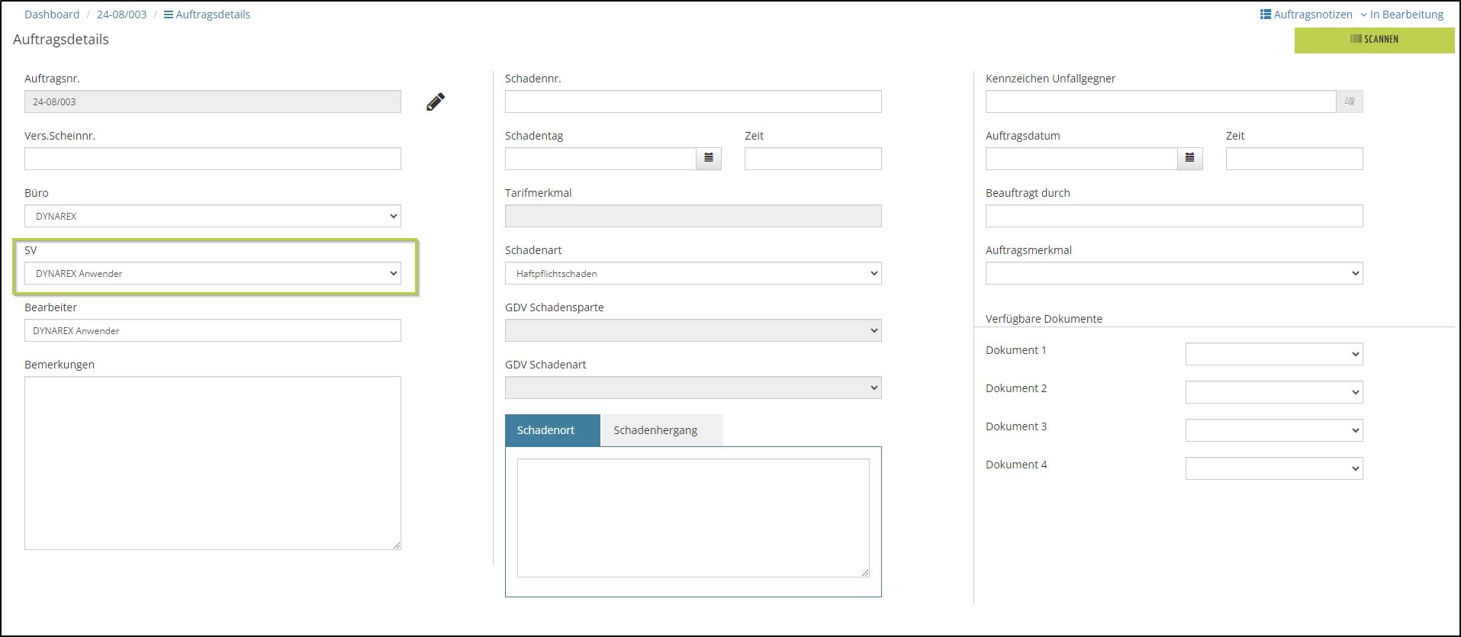Click the icon button beside Kennzeichen Unfallgegner
This screenshot has height=637, width=1461.
pos(1349,101)
